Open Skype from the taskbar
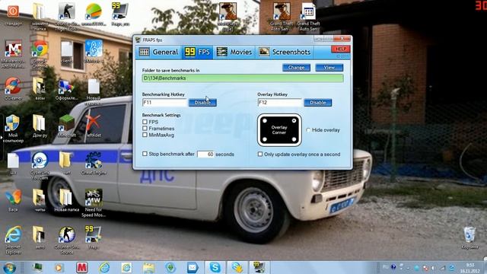This screenshot has height=274, width=487. pos(215,267)
